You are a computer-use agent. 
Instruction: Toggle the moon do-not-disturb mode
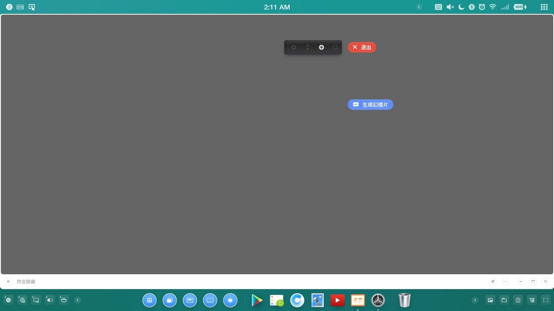[x=461, y=7]
